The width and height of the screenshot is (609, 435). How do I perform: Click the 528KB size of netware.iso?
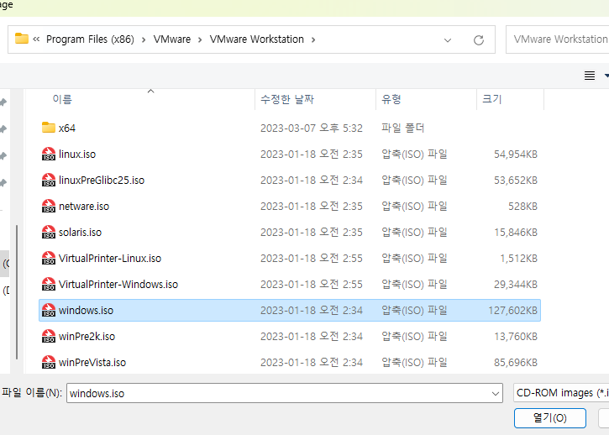[x=523, y=207]
